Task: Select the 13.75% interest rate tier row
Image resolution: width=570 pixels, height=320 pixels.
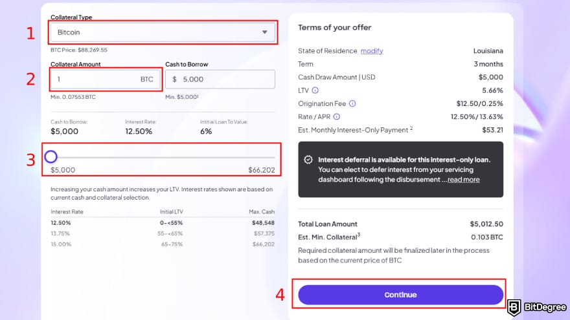Action: (x=162, y=233)
